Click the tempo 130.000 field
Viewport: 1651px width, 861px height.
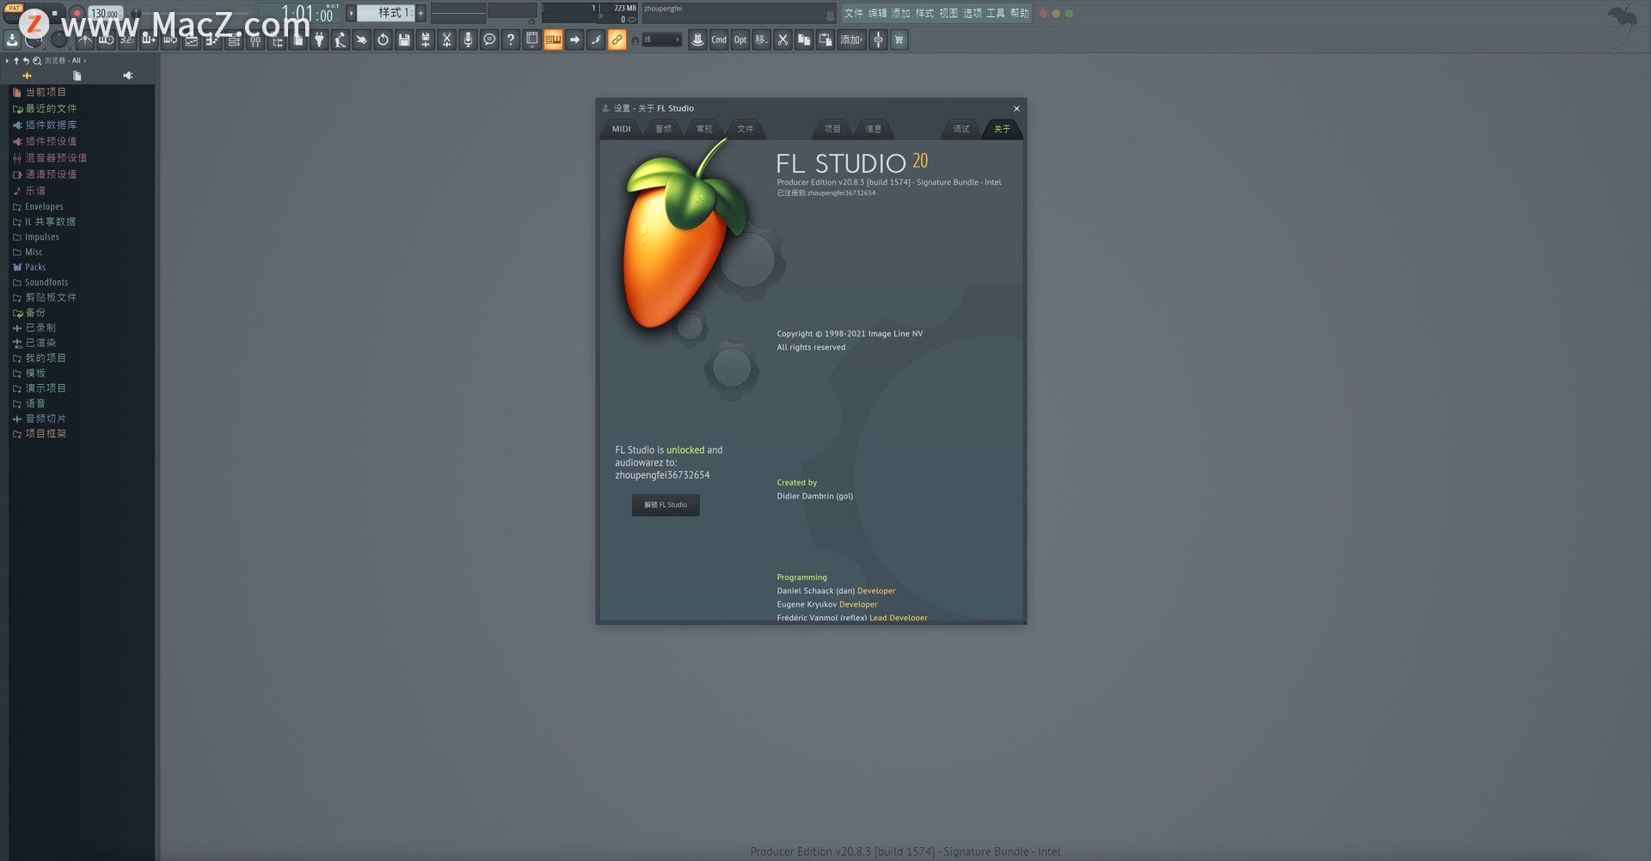(105, 13)
